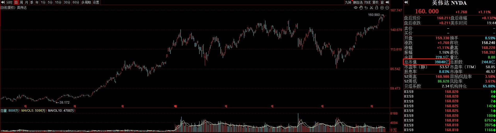The width and height of the screenshot is (496, 133).
Task: Open the 设置 settings menu
Action: [x=96, y=2]
